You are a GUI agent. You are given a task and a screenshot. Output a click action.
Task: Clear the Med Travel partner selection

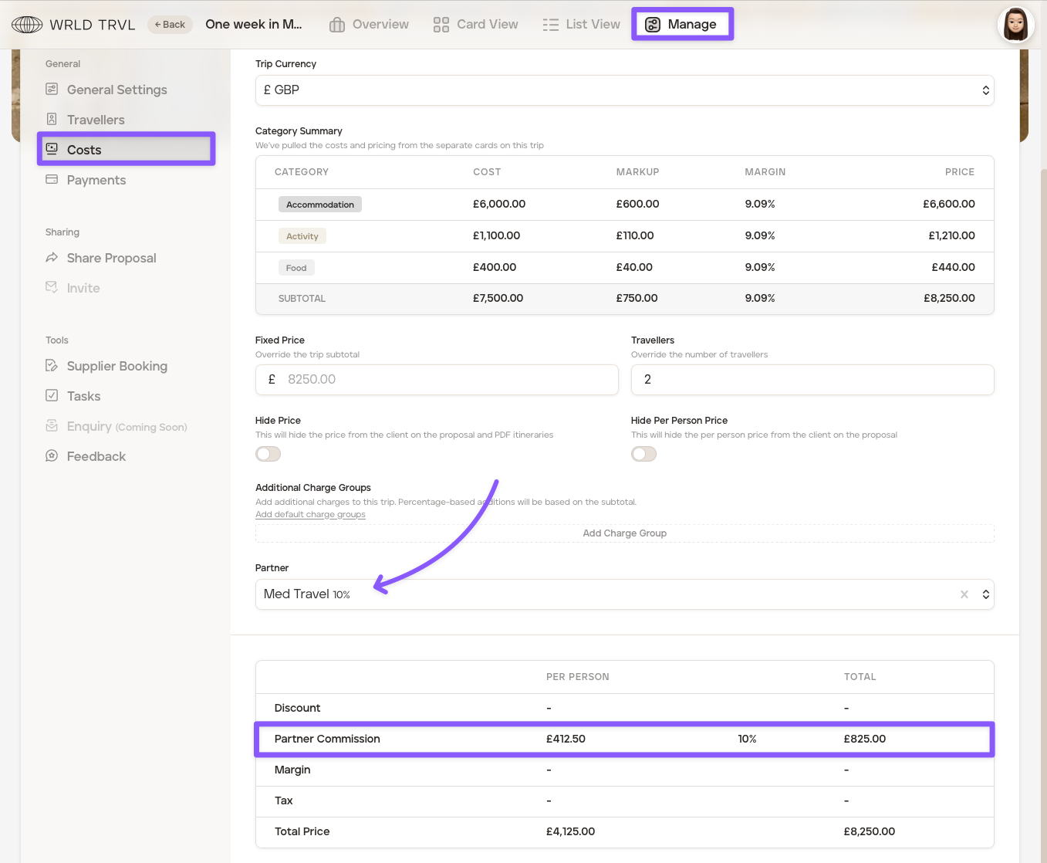(964, 594)
